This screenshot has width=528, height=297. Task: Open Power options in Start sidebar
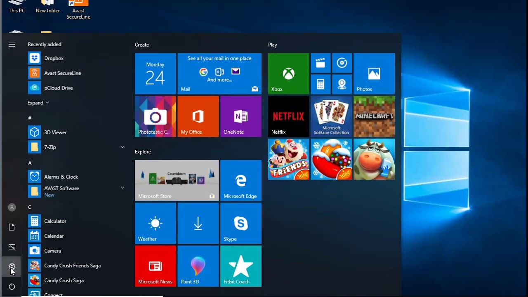[x=12, y=286]
